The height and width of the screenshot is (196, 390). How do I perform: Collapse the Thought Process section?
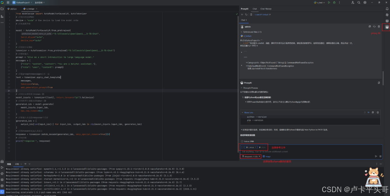(x=250, y=88)
